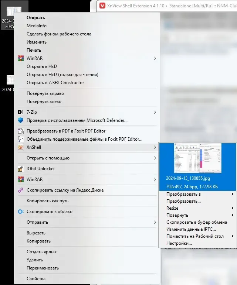This screenshot has width=237, height=285.
Task: Click Повернуть вправо
Action: 87,93
